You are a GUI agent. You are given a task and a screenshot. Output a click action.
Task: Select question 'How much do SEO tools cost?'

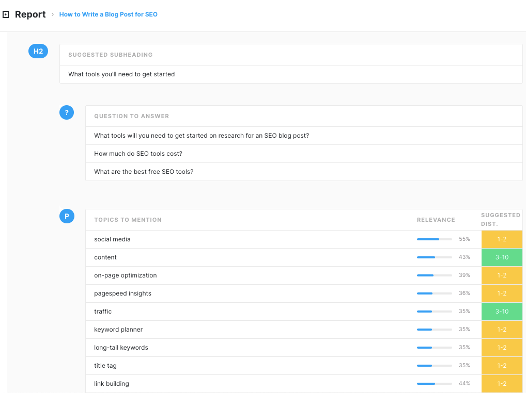[x=138, y=154]
